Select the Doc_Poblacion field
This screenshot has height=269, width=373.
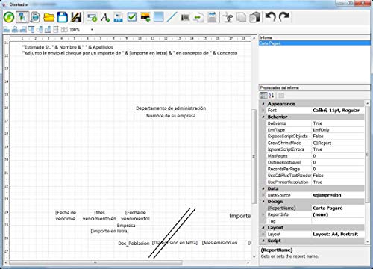tap(134, 244)
